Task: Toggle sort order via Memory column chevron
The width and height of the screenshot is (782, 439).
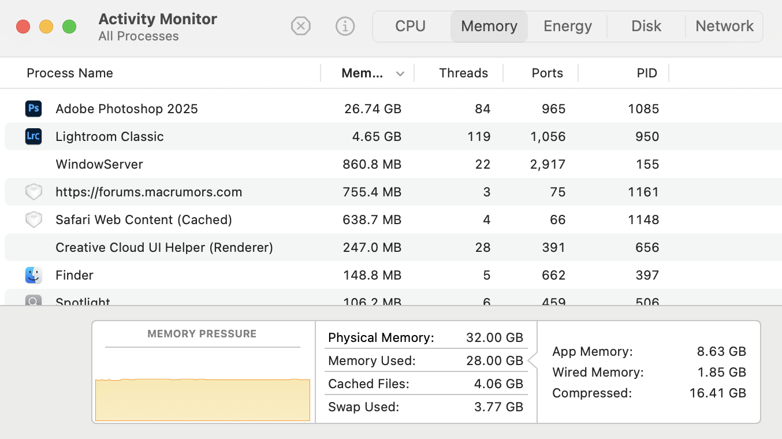Action: click(400, 73)
